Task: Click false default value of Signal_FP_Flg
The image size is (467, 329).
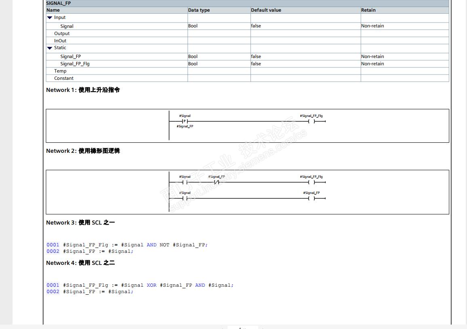Action: [x=256, y=64]
